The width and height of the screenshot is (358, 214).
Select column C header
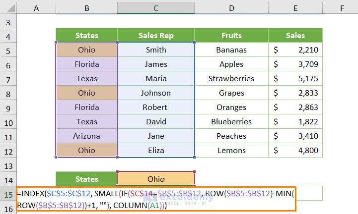click(156, 7)
